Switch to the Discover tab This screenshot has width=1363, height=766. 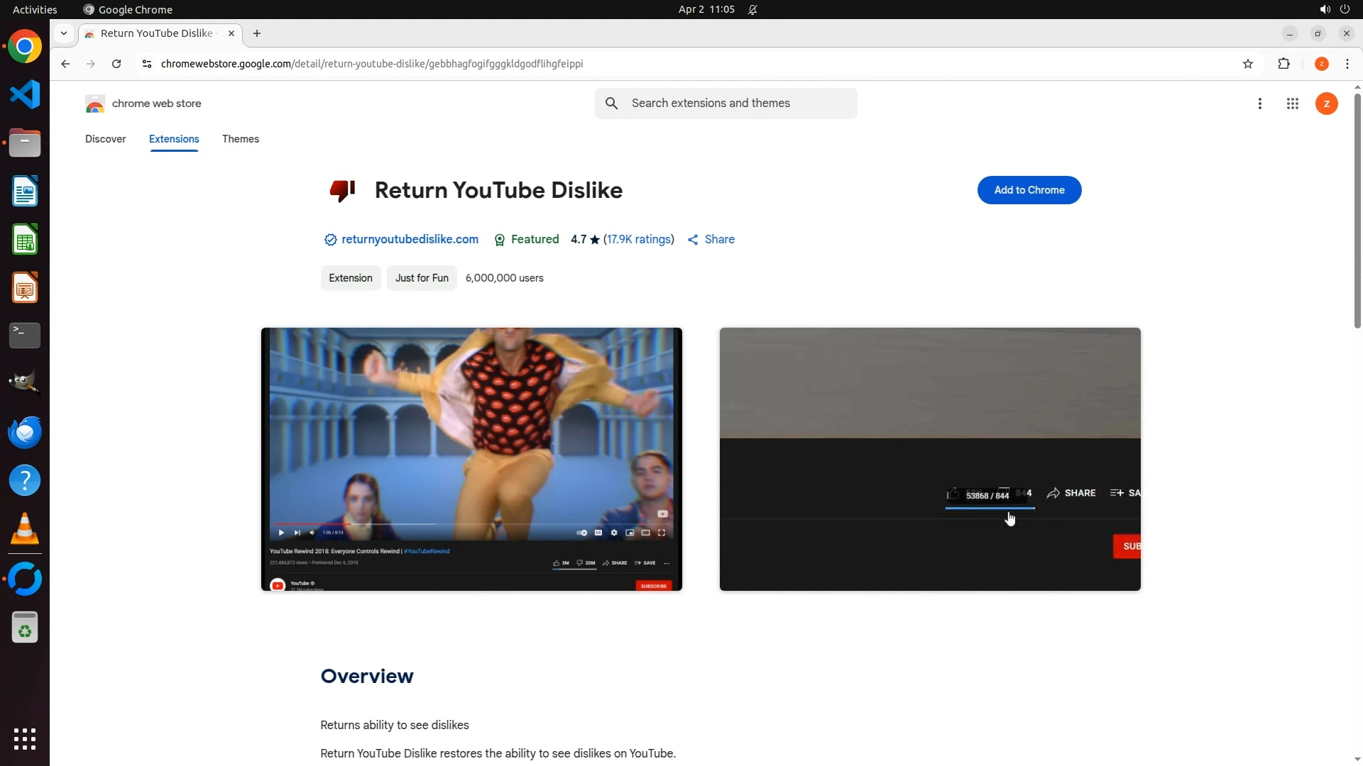pyautogui.click(x=105, y=139)
